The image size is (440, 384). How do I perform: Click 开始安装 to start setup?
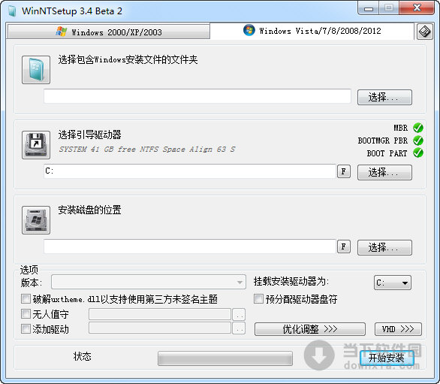387,358
